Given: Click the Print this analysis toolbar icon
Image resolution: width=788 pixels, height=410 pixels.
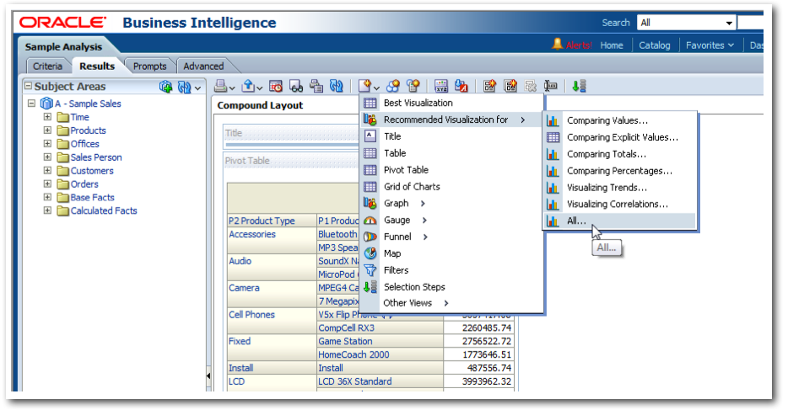Looking at the screenshot, I should pos(220,86).
